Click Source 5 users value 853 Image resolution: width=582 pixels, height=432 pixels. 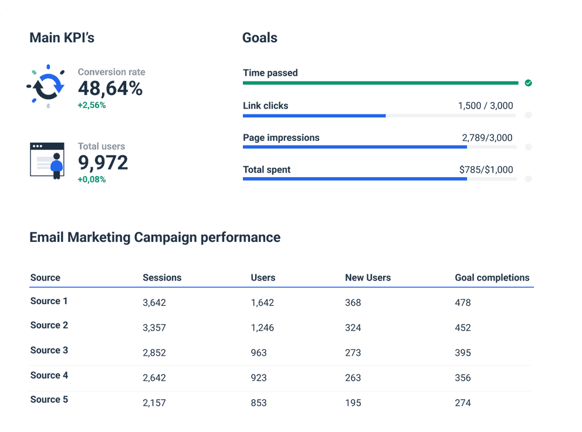point(259,403)
